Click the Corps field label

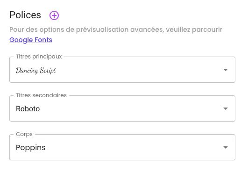point(24,134)
